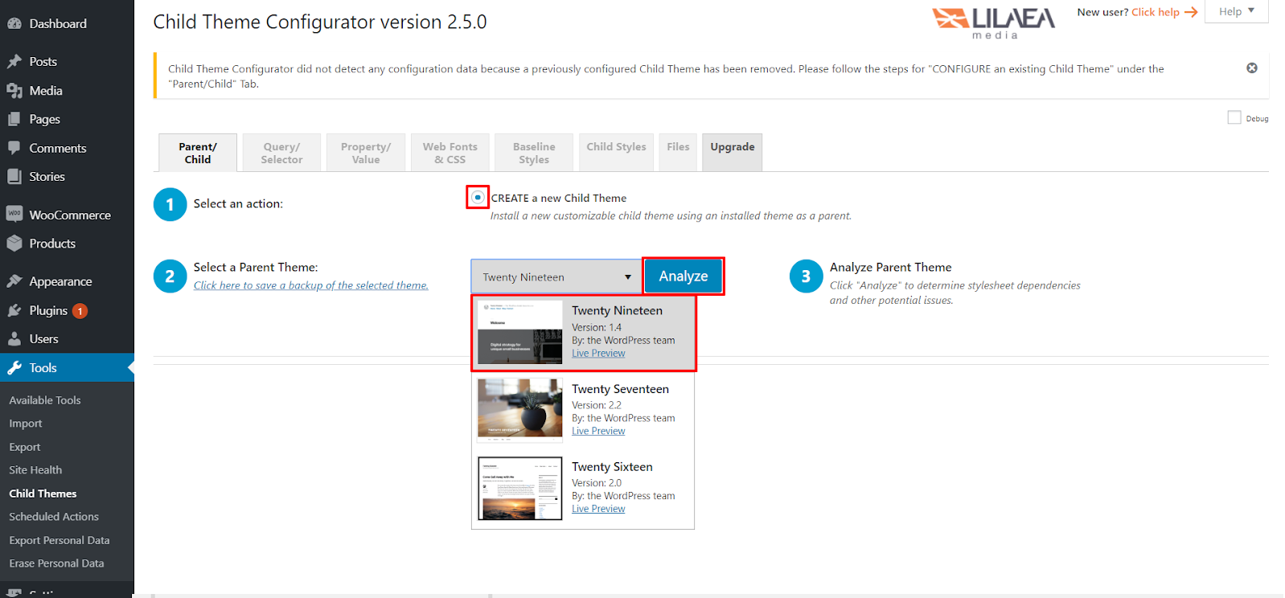Screen dimensions: 1285x598
Task: Click the orange arrow next to Click help
Action: point(1191,12)
